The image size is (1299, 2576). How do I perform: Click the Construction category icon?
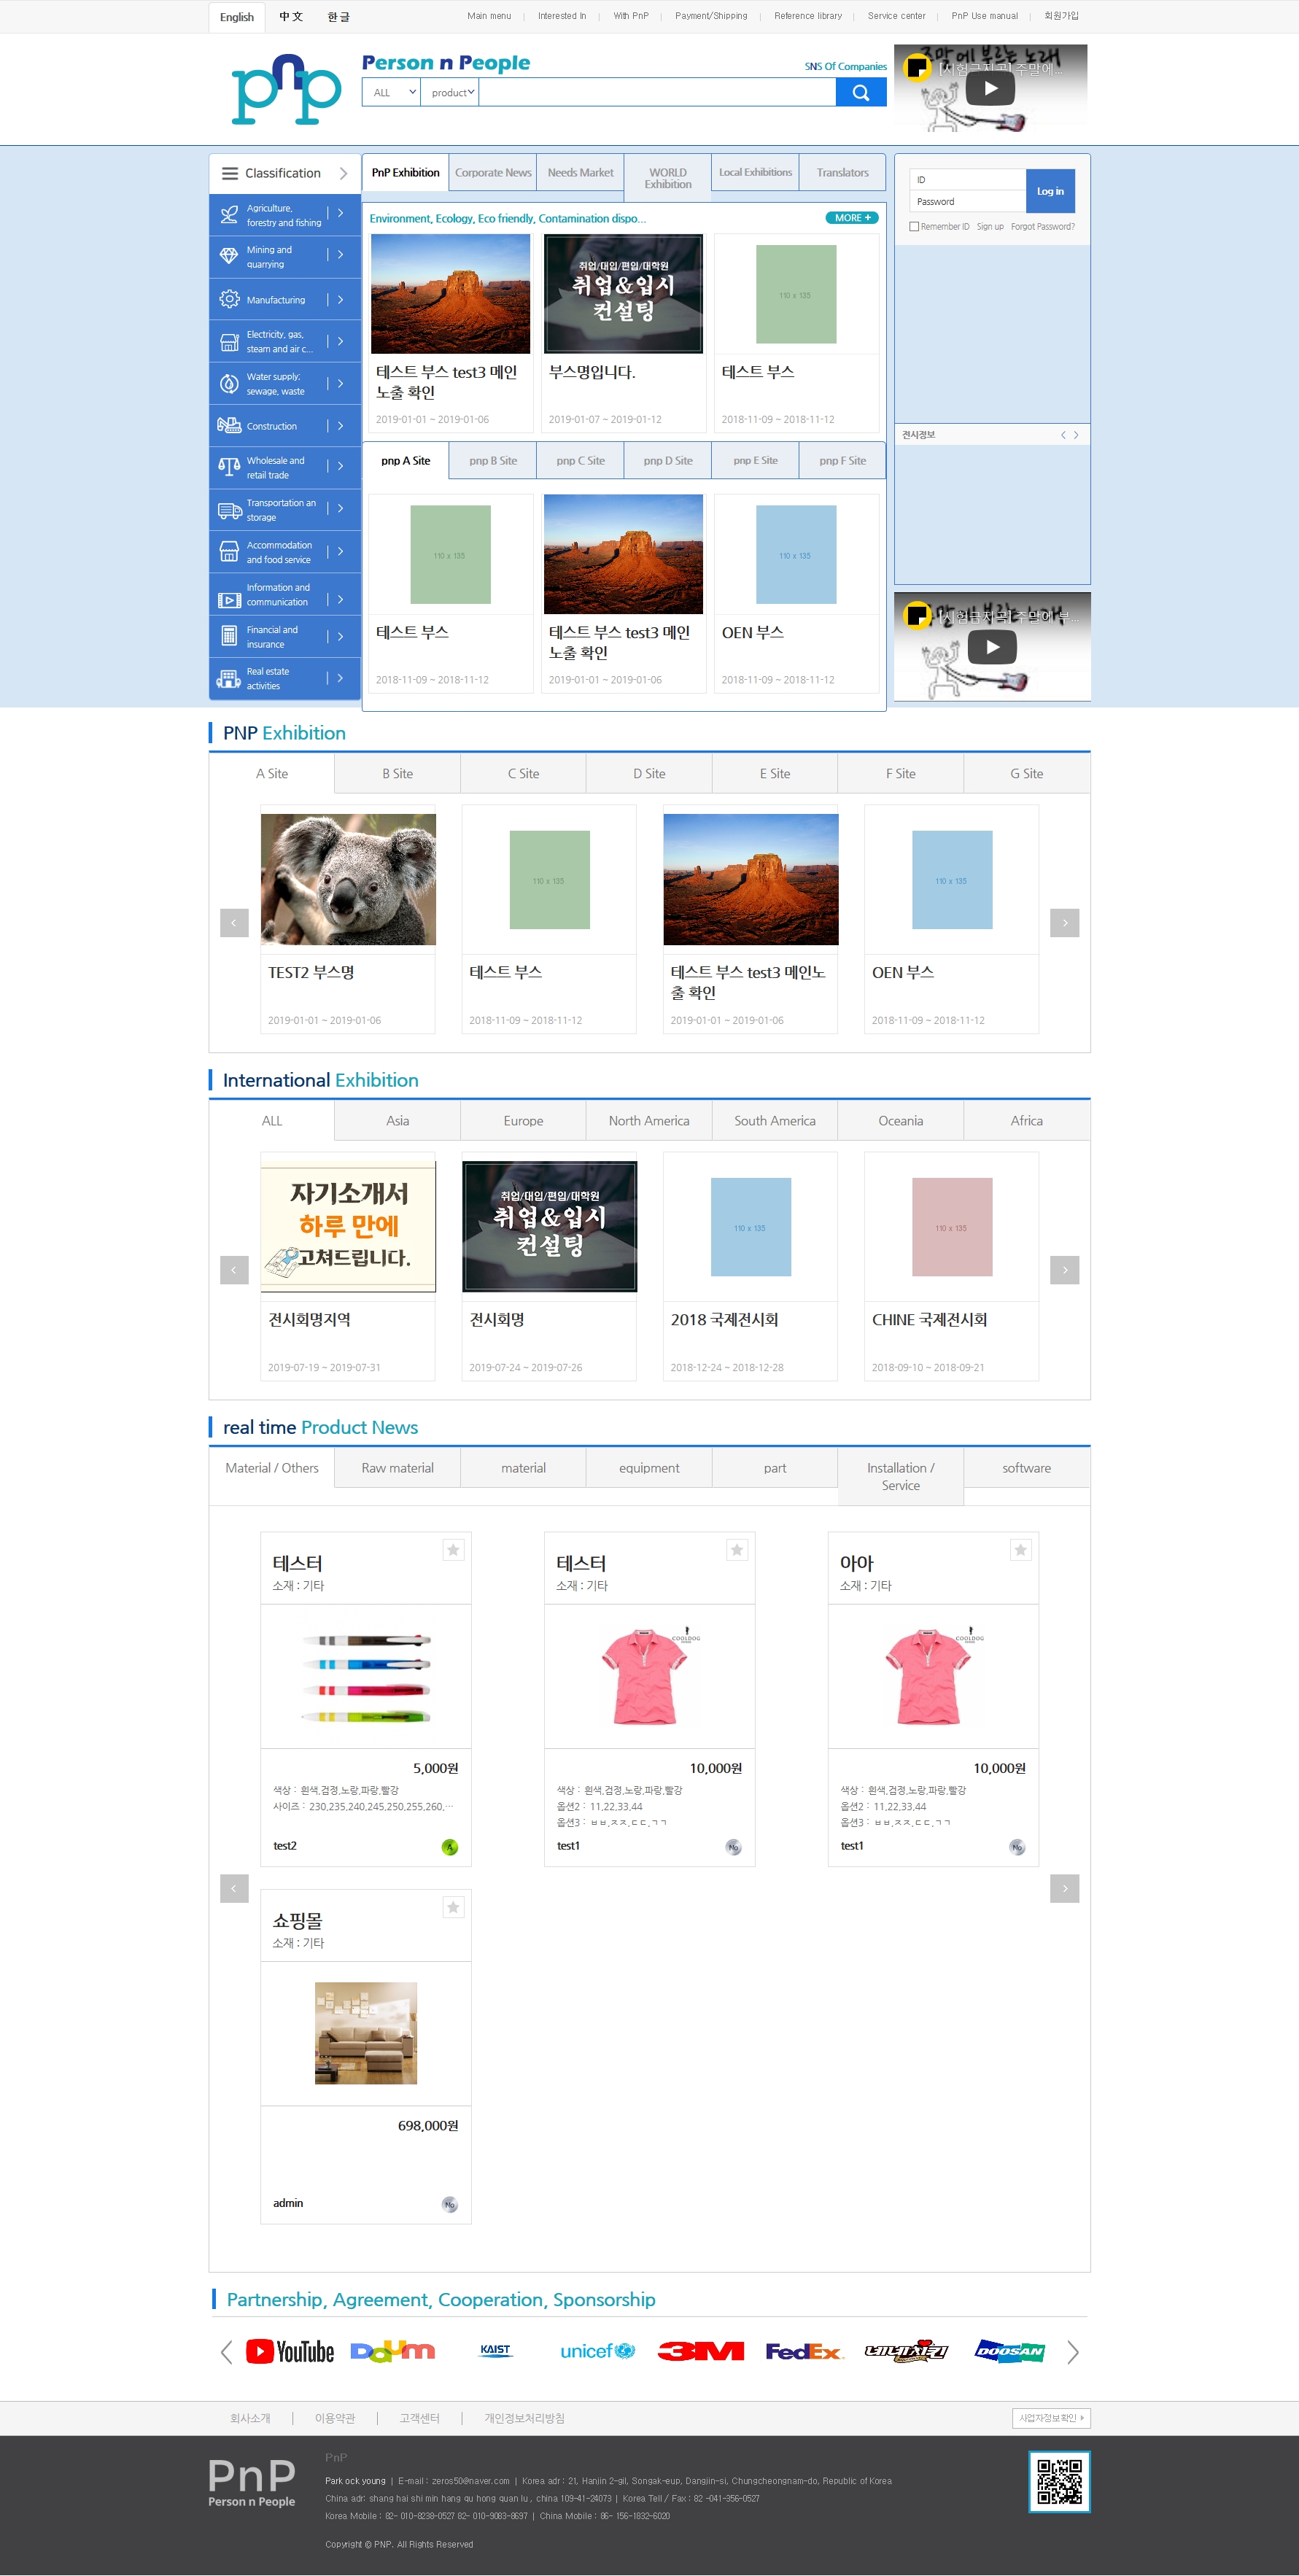pos(229,426)
